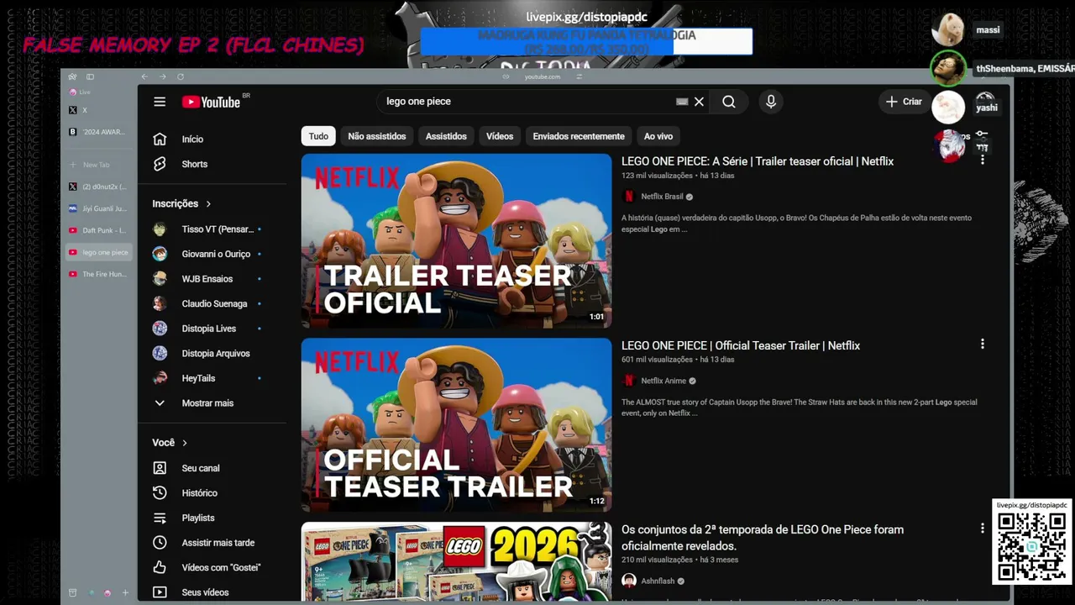This screenshot has height=605, width=1075.
Task: Select the 'lego one piece' browser tab
Action: [97, 252]
